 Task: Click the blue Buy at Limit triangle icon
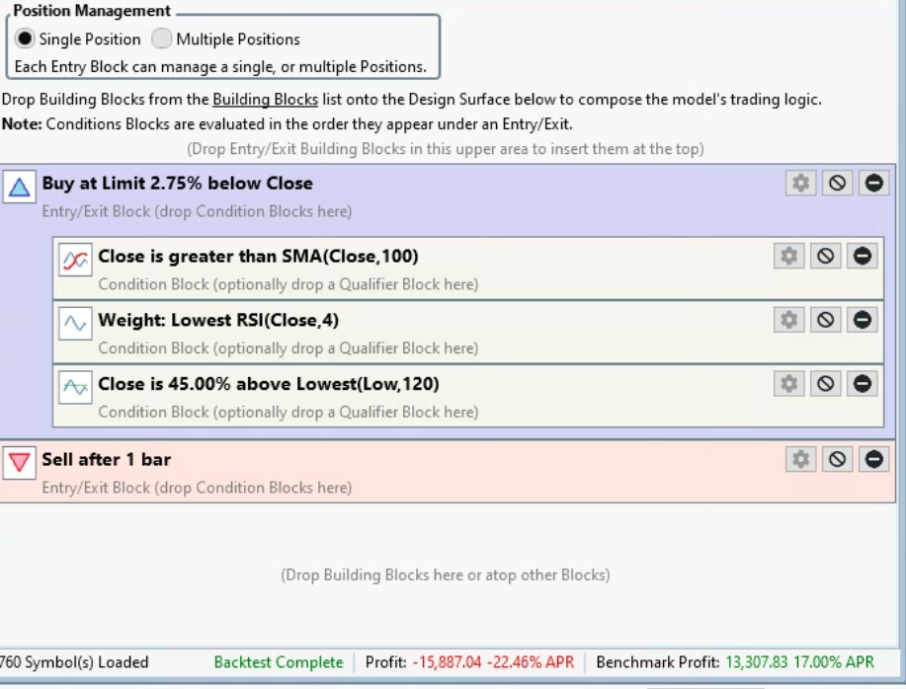[x=19, y=186]
